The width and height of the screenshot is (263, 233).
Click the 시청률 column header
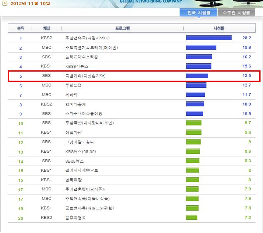click(x=219, y=28)
